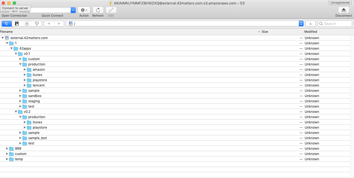Select the playstore folder under v0.2 production
Viewport: 354px width, 178px height.
(40, 128)
